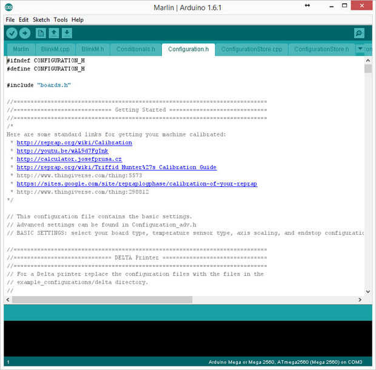
Task: Open the Edit menu
Action: pyautogui.click(x=24, y=19)
